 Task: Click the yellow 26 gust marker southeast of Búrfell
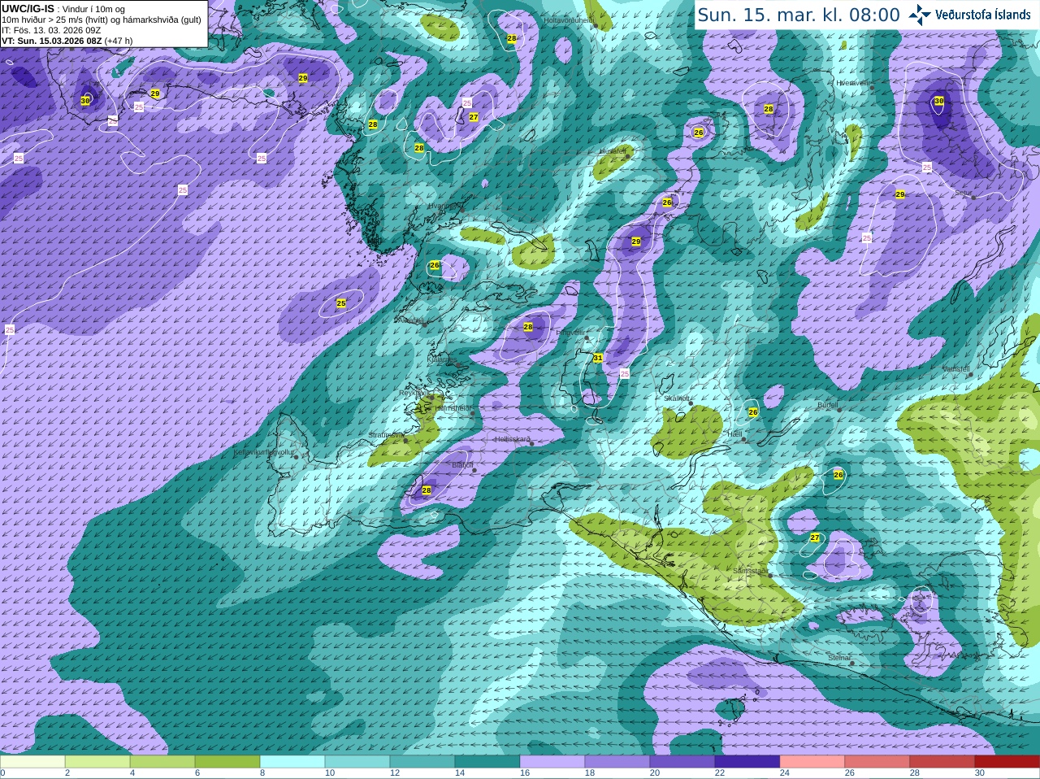point(838,474)
